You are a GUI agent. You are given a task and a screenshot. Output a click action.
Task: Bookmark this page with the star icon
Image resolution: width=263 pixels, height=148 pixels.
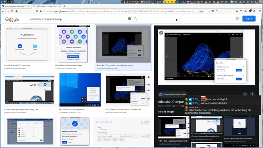pyautogui.click(x=216, y=11)
